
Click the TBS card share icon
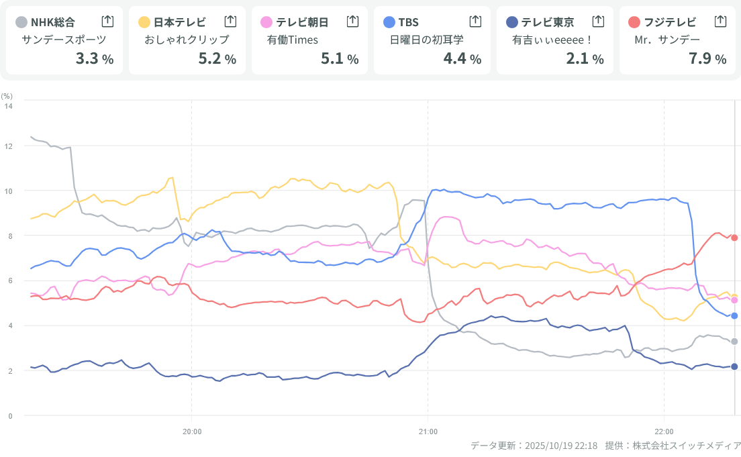tap(475, 21)
